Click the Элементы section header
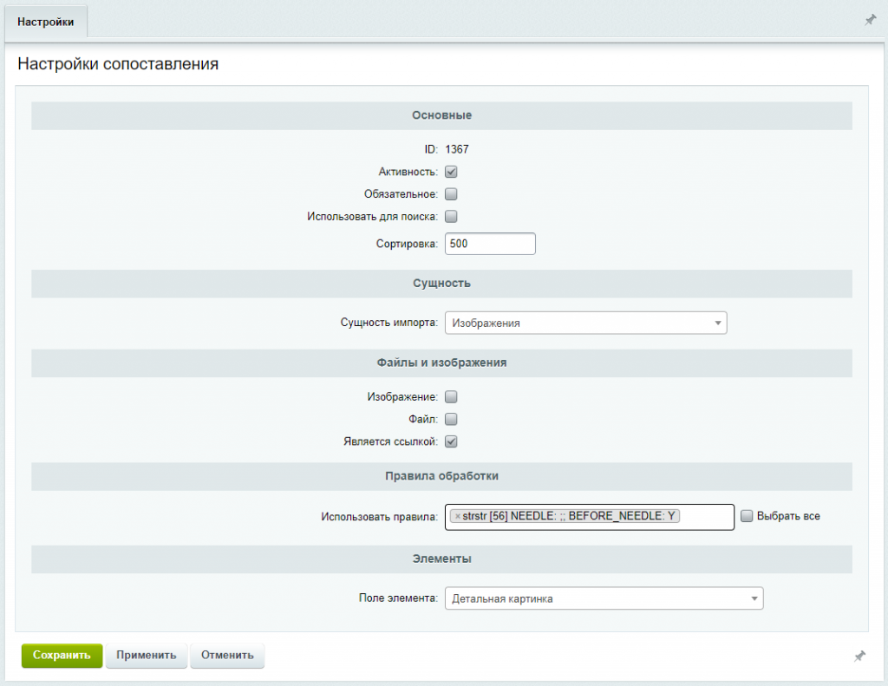This screenshot has width=888, height=686. point(441,559)
